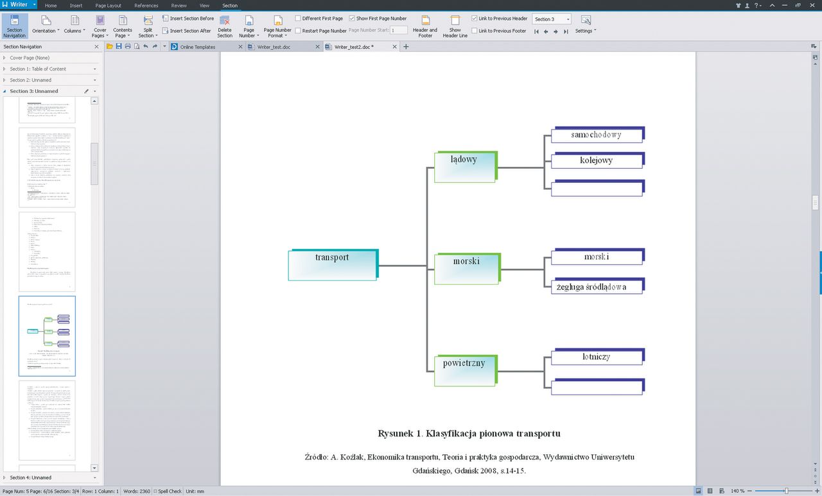The image size is (822, 496).
Task: Open the Insert ribbon tab
Action: tap(76, 5)
